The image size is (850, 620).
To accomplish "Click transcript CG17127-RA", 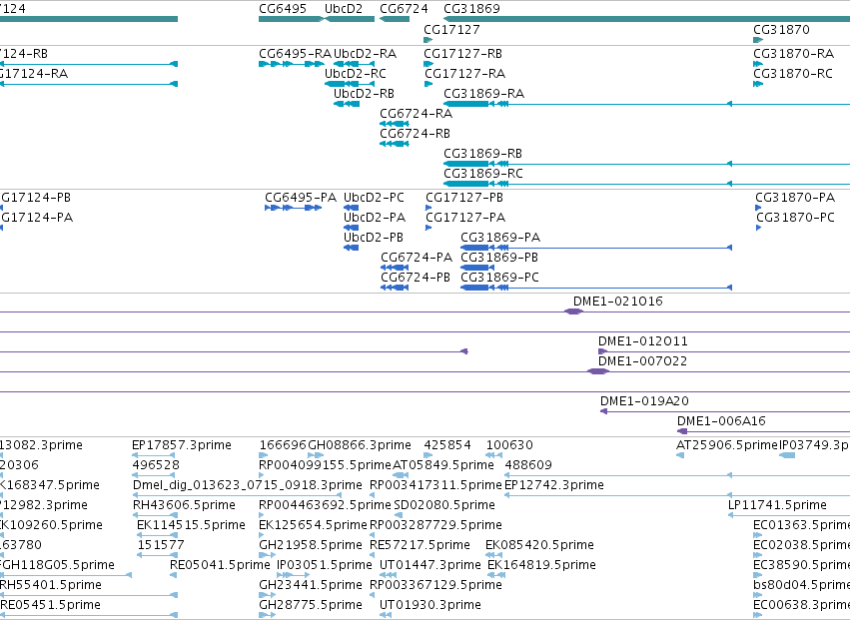I will (x=465, y=74).
